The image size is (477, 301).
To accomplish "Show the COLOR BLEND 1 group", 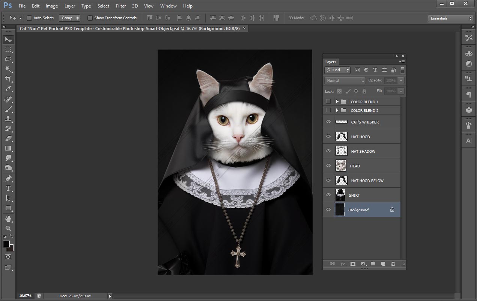I will click(x=328, y=102).
